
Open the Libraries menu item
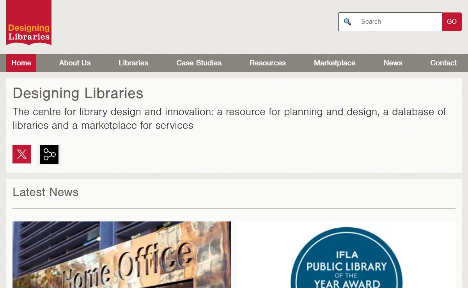pos(133,63)
